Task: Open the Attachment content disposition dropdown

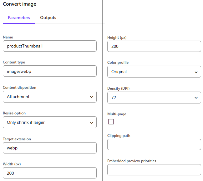Action: coord(50,97)
